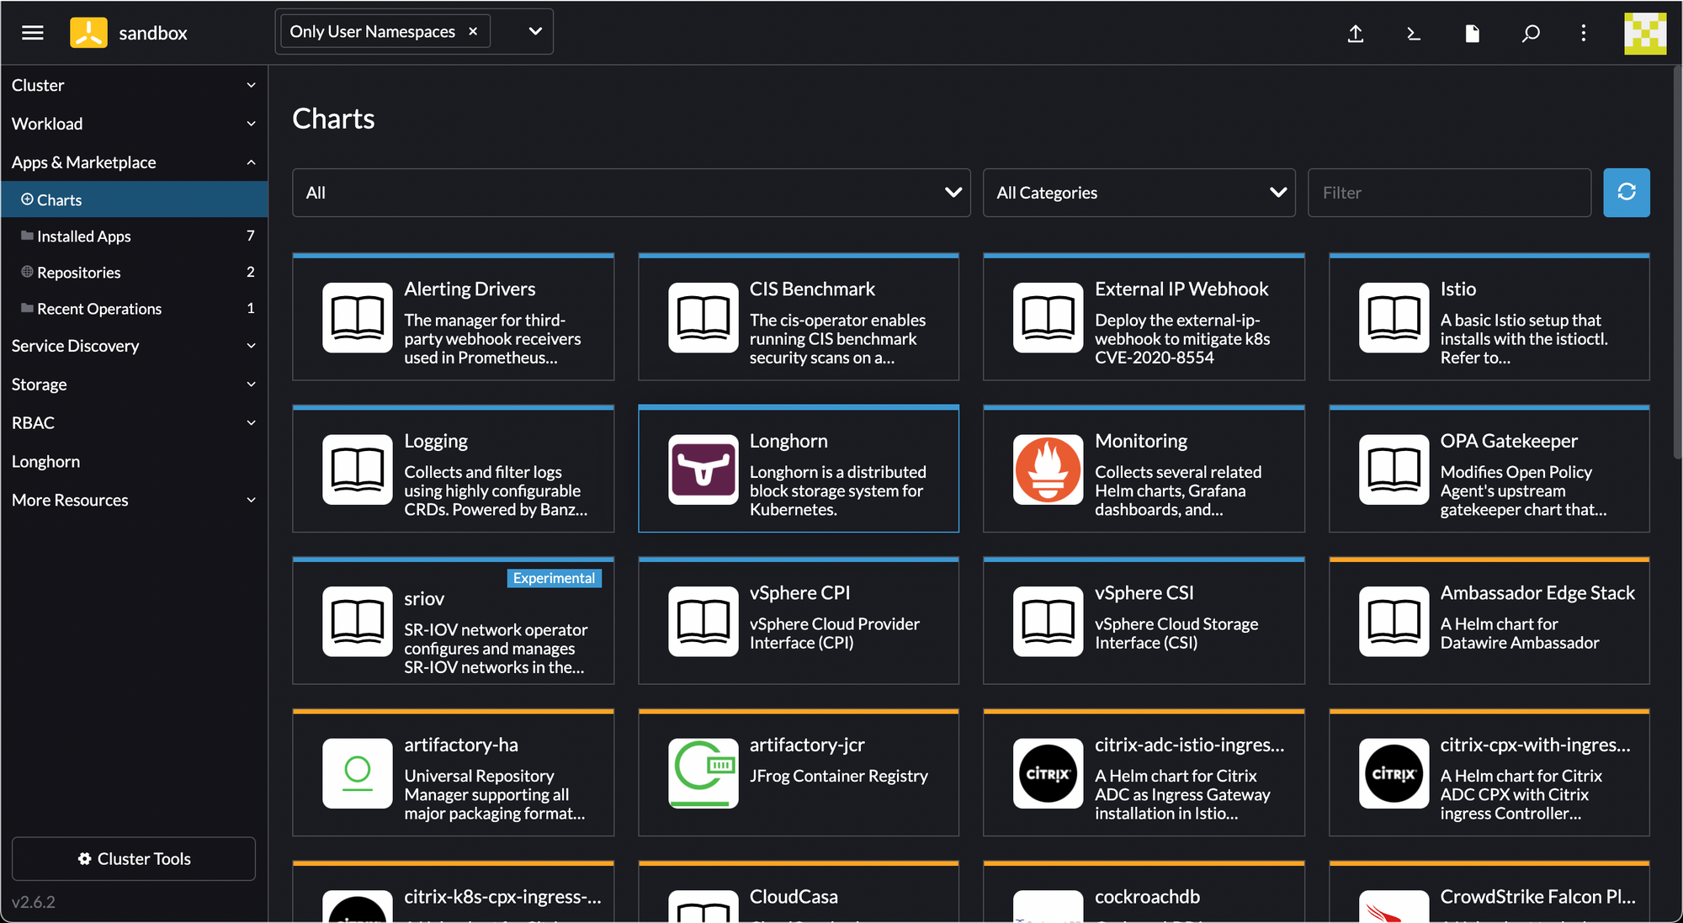Expand the Workload sidebar section
The height and width of the screenshot is (923, 1683).
pyautogui.click(x=133, y=124)
